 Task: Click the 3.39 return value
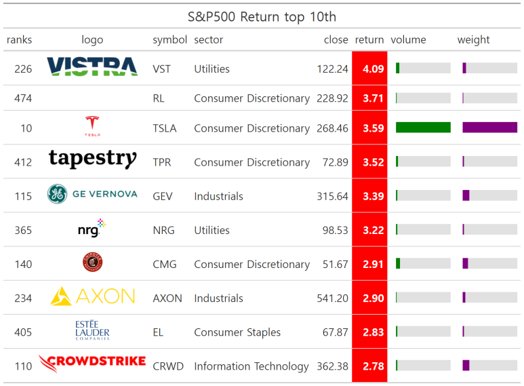click(373, 196)
